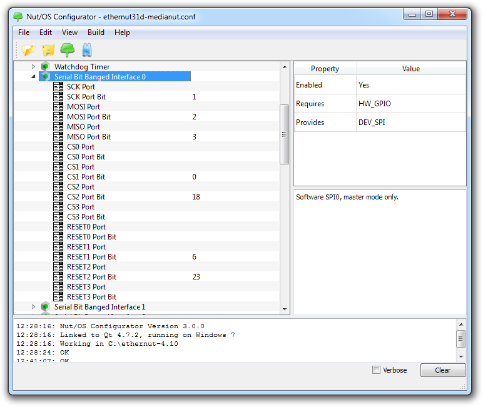This screenshot has height=407, width=483.
Task: Click the MOSI Port Bit option icon
Action: [x=58, y=117]
